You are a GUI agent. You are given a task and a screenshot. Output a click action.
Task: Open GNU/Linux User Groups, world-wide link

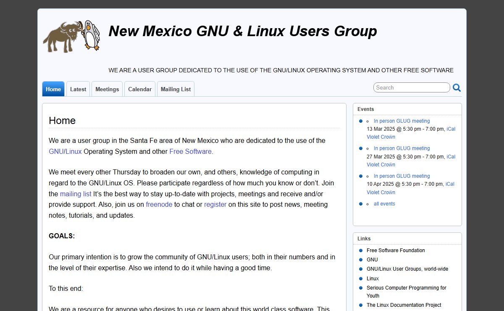[407, 269]
